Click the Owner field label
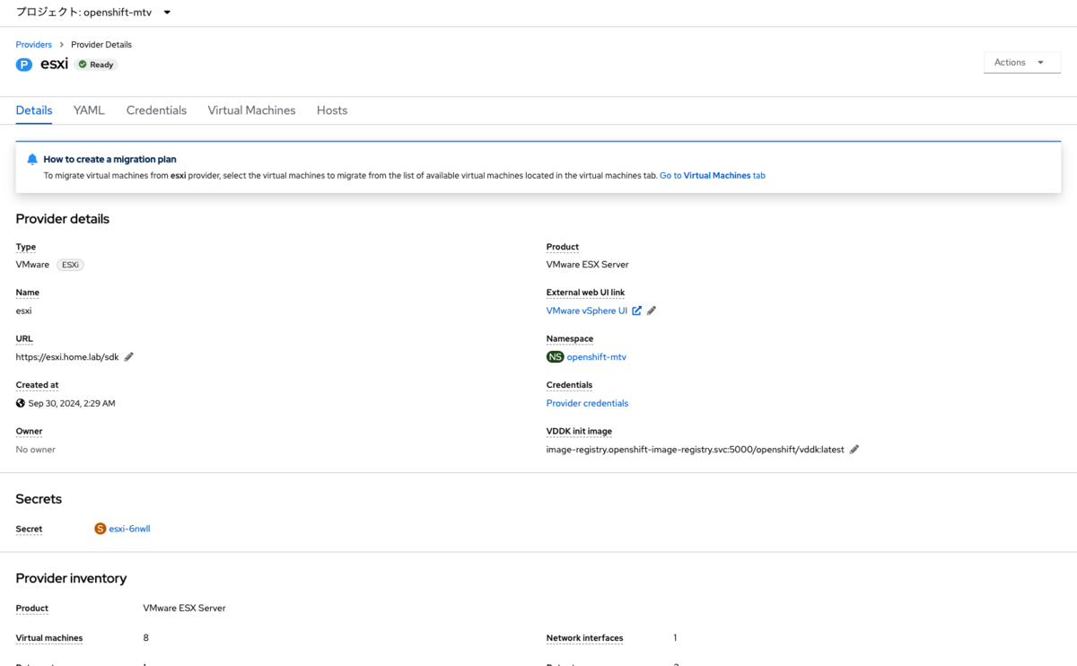This screenshot has width=1077, height=666. [x=29, y=431]
